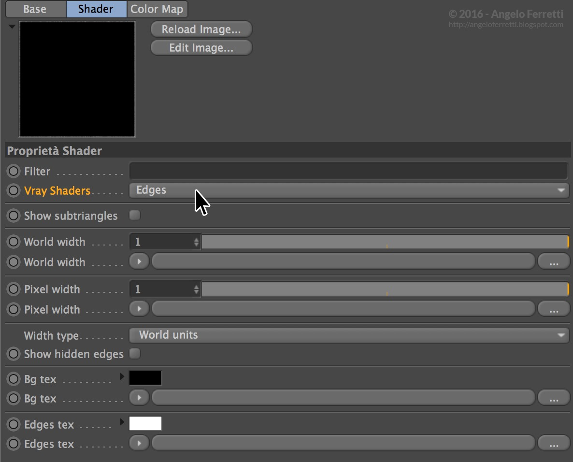Toggle the Edges tex color animation circle
573x462 pixels.
14,424
